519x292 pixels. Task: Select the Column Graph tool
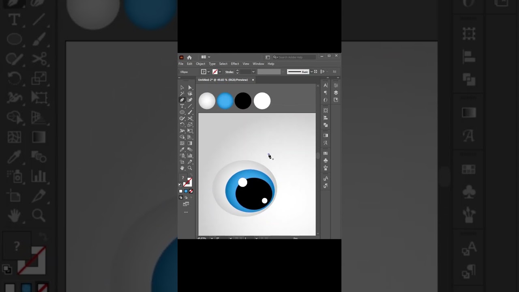[x=190, y=156]
